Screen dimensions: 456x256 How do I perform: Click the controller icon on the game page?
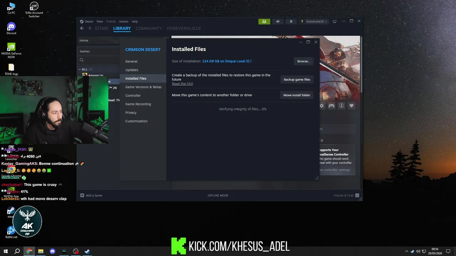331,106
